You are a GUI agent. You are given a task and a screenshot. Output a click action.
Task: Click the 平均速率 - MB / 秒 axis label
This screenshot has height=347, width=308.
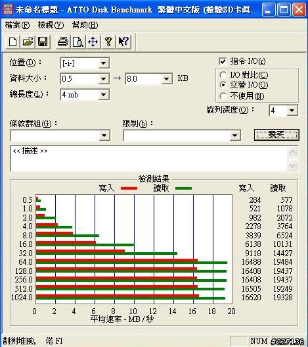pos(122,319)
